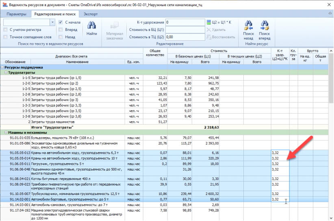Click the Стоимость в ТЦ (Ц2) field
Image resolution: width=334 pixels, height=221 pixels.
click(x=185, y=37)
